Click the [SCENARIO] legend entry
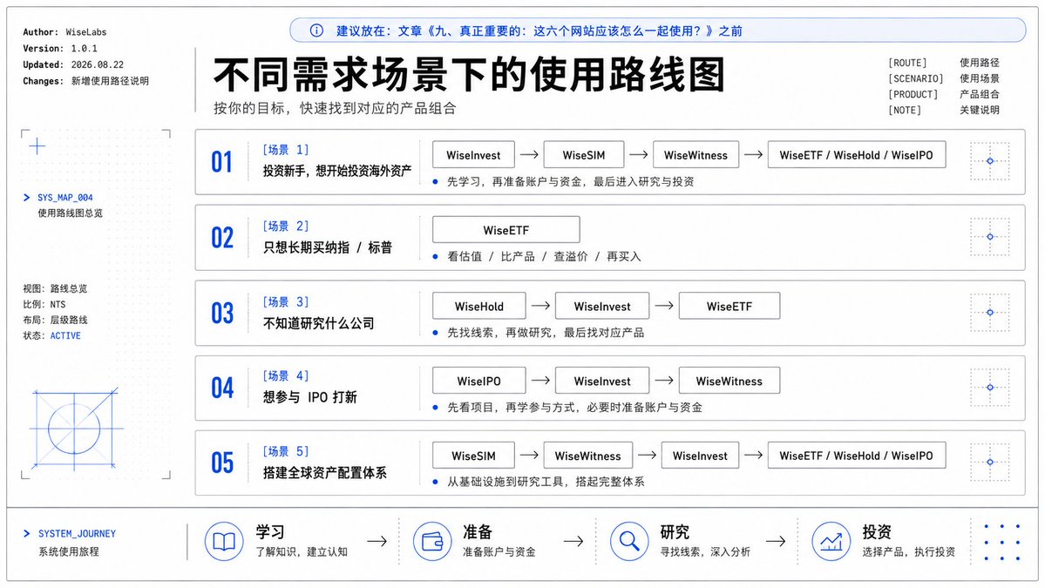This screenshot has width=1045, height=588. [x=943, y=78]
